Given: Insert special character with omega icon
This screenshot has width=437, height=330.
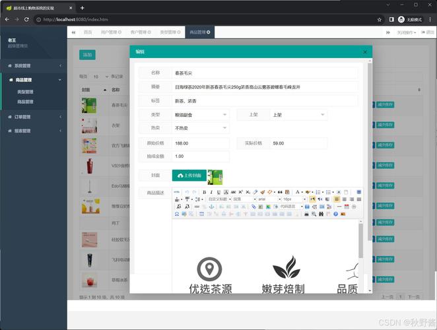Looking at the screenshot, I should 177,214.
